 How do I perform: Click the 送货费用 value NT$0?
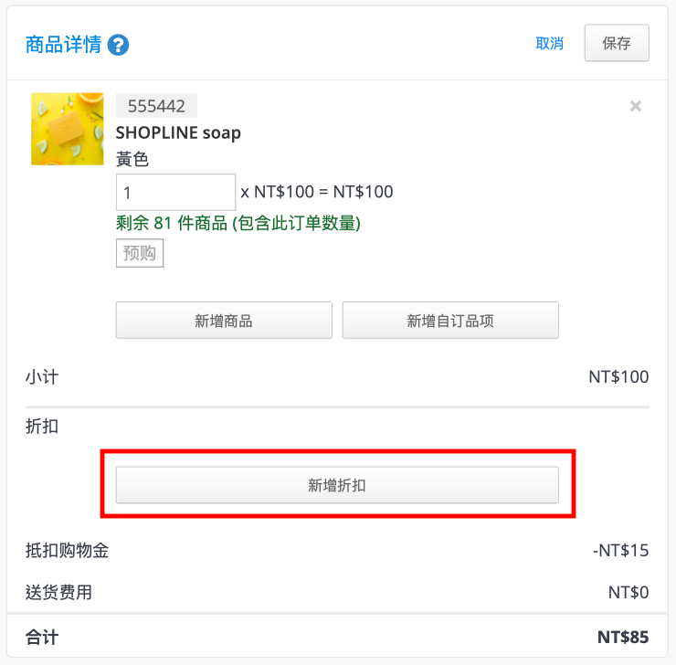click(x=628, y=592)
